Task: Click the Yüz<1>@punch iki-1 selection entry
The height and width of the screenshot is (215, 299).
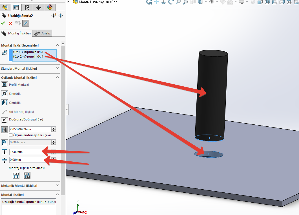Action: [28, 52]
